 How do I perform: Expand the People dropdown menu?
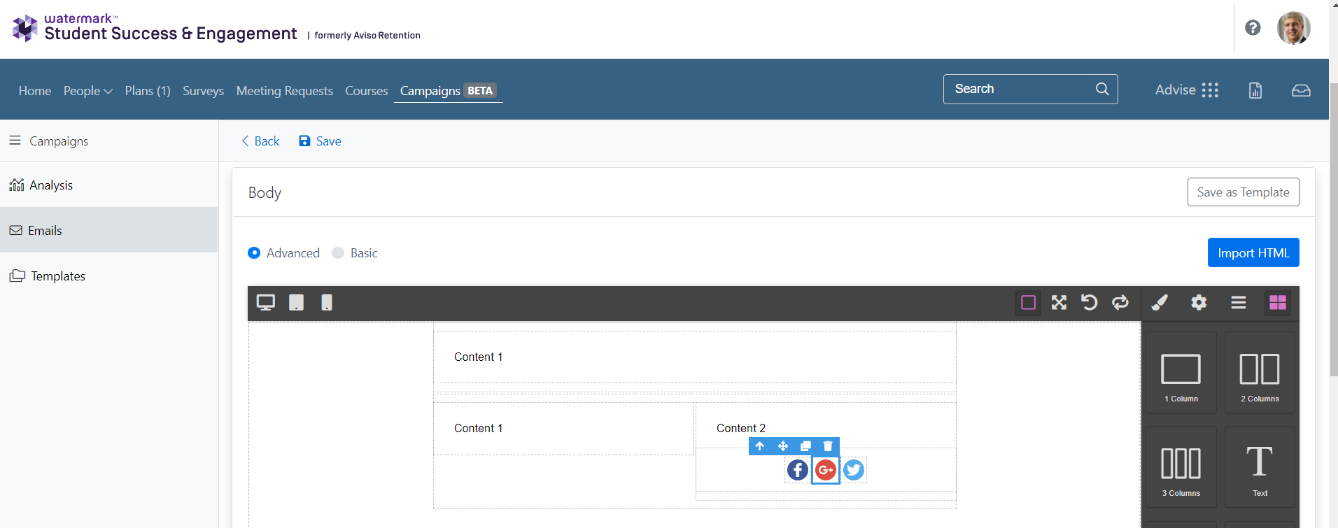coord(88,91)
